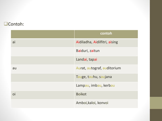162x121 pixels.
Task: Select the 'contoh' table header cell
Action: click(x=106, y=33)
